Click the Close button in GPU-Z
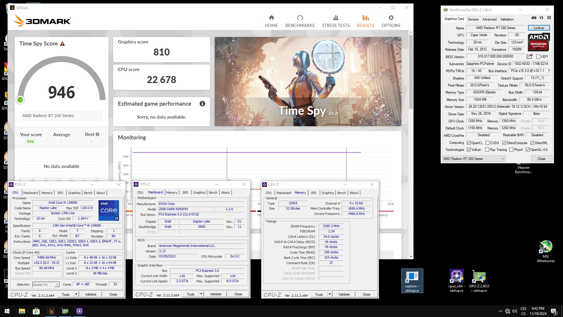The image size is (563, 317). click(x=541, y=159)
